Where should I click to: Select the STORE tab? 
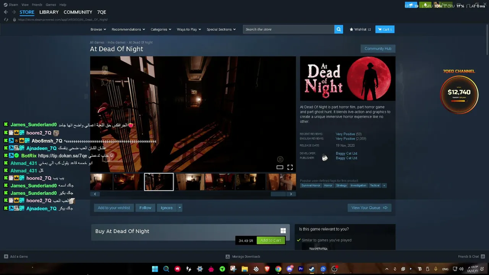27,12
